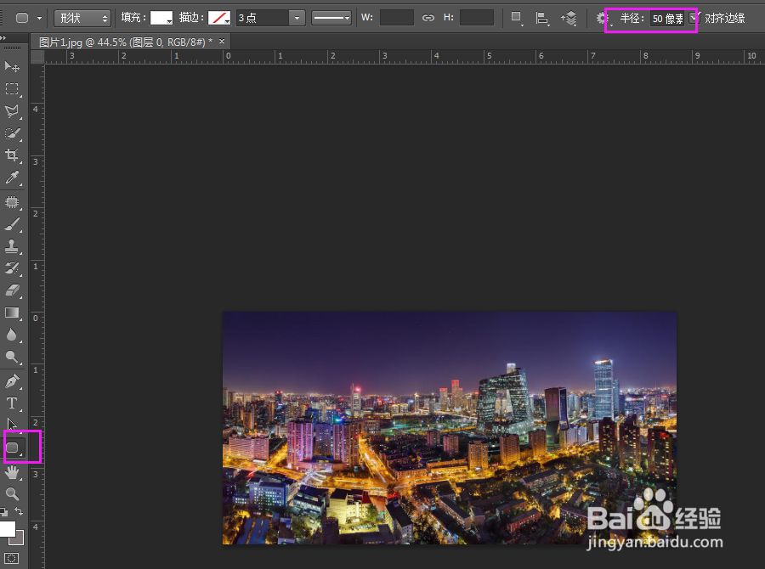This screenshot has width=765, height=569.
Task: Select the Pen tool
Action: coord(13,380)
